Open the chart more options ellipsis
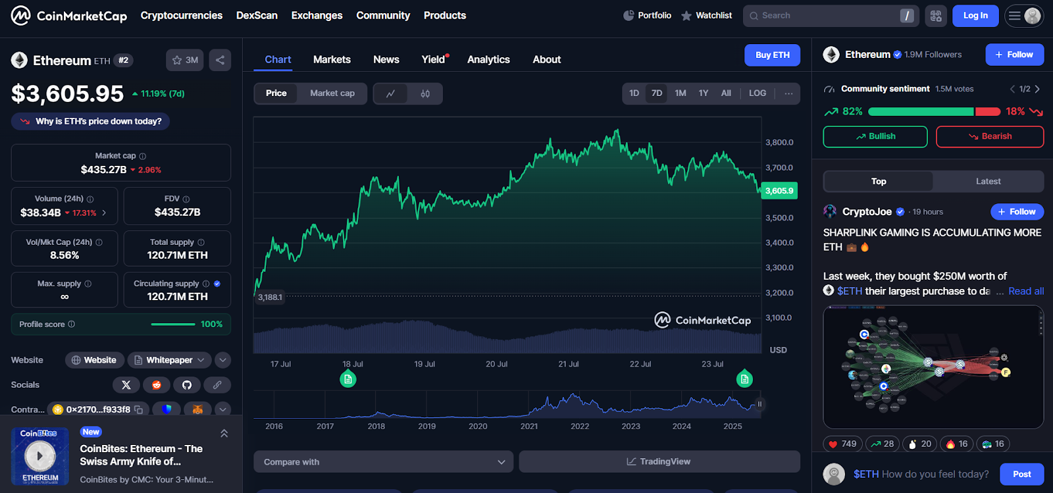This screenshot has height=493, width=1053. click(788, 93)
